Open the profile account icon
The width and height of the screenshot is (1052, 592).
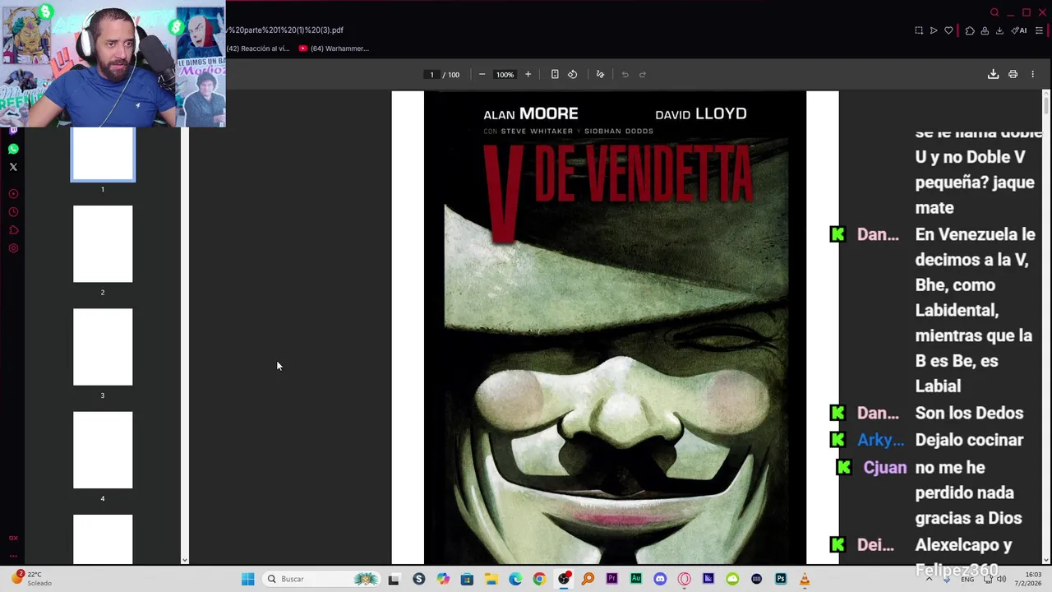click(x=985, y=30)
